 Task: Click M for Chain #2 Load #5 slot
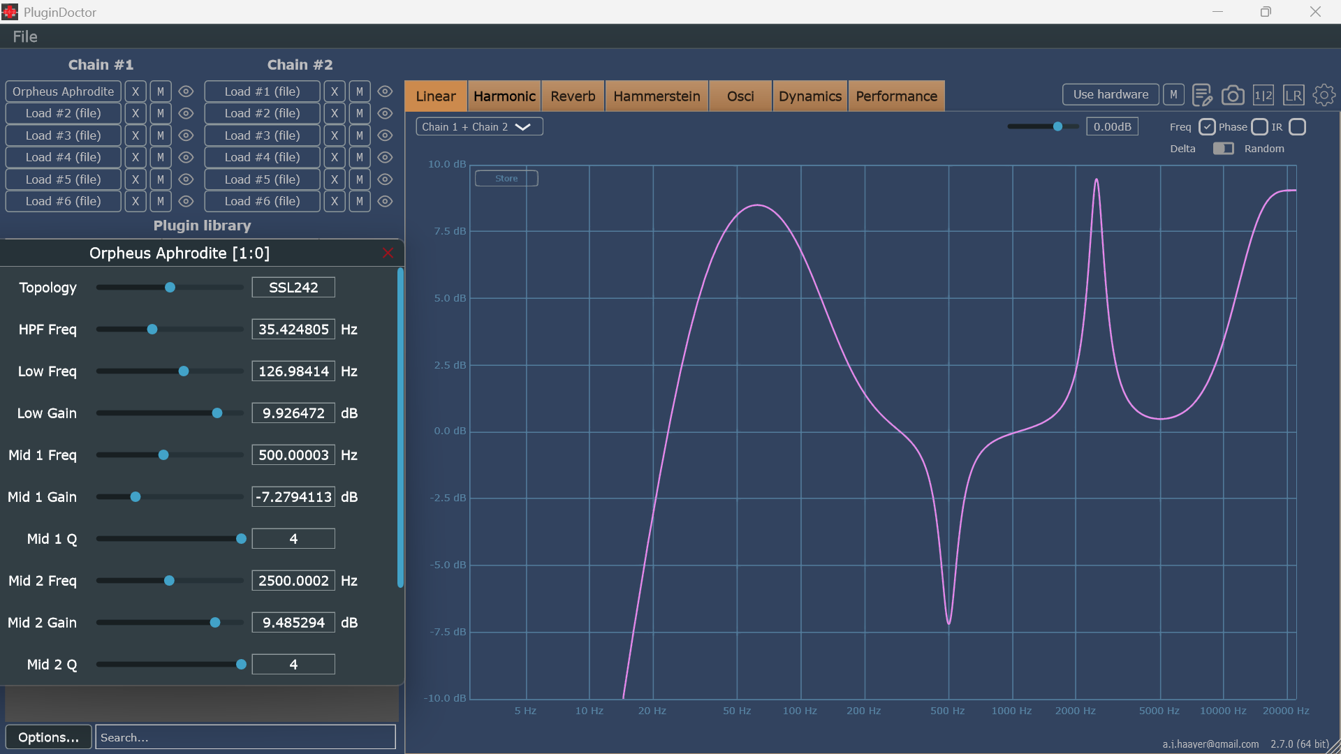tap(360, 179)
